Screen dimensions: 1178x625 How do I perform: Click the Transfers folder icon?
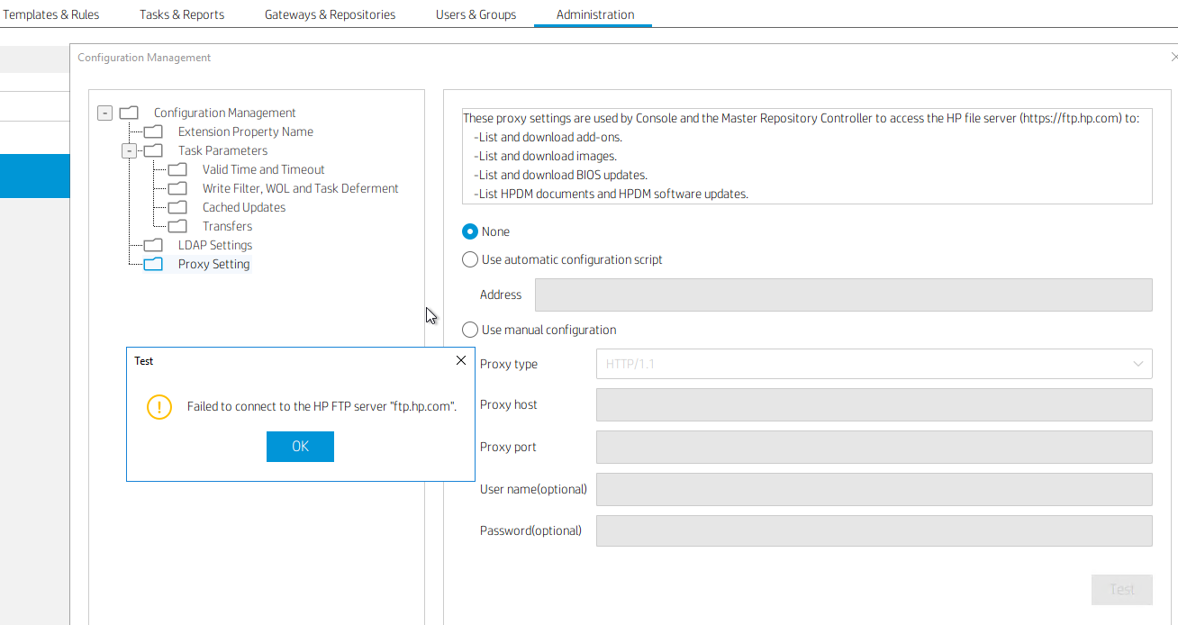point(177,225)
